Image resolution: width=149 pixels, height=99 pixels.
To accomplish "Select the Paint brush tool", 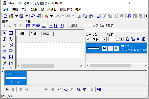I will tap(5, 45).
